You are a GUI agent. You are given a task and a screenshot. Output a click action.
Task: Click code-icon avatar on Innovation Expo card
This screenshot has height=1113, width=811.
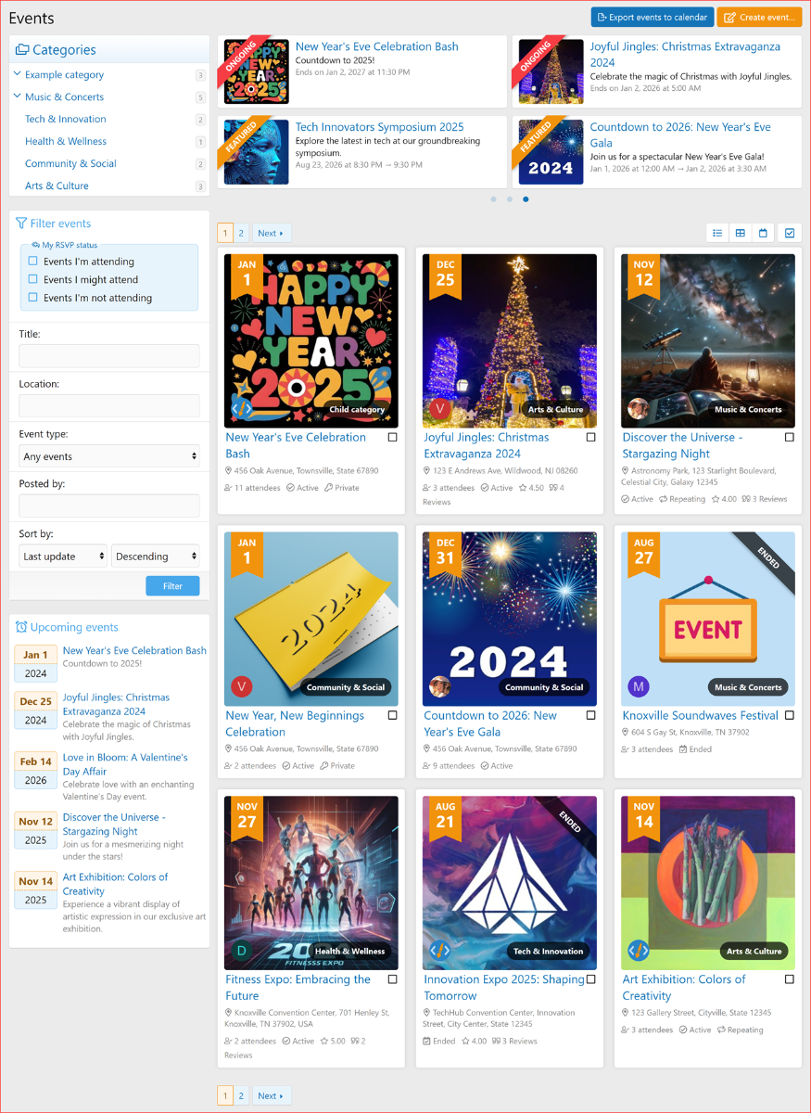[x=439, y=951]
